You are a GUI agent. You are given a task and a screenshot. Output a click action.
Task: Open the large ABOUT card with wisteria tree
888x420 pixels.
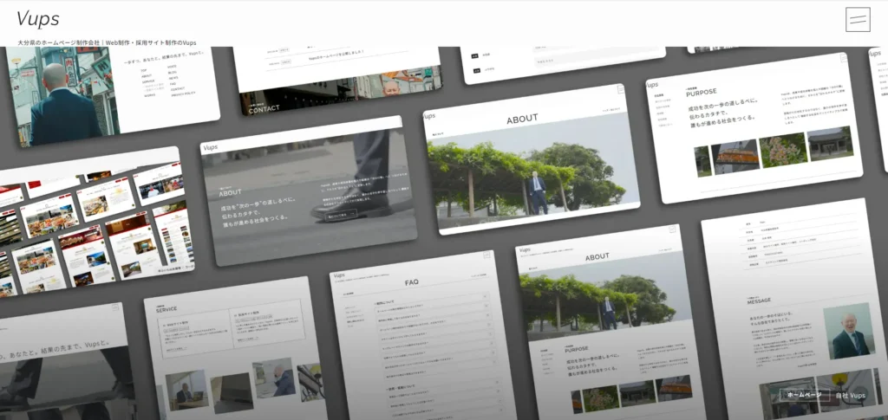[531, 160]
